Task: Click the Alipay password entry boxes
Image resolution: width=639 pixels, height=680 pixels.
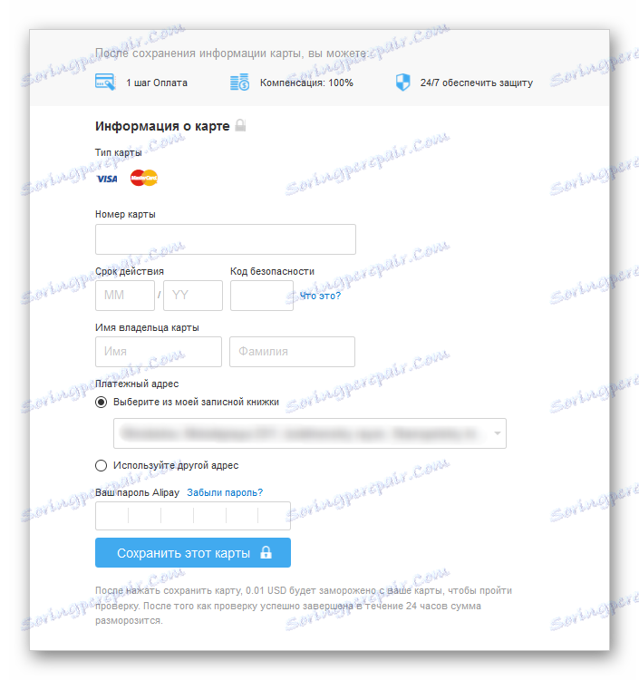Action: 193,516
